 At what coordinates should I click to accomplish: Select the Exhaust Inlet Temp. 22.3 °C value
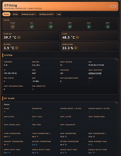(63, 153)
